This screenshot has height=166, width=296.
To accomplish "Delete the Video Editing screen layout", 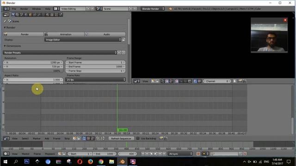I will coord(92,9).
